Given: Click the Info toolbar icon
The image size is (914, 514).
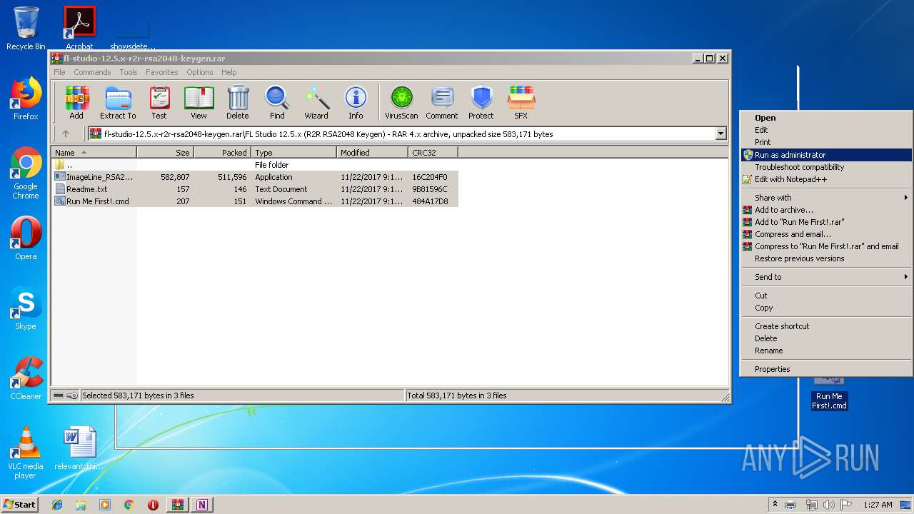Looking at the screenshot, I should (356, 103).
